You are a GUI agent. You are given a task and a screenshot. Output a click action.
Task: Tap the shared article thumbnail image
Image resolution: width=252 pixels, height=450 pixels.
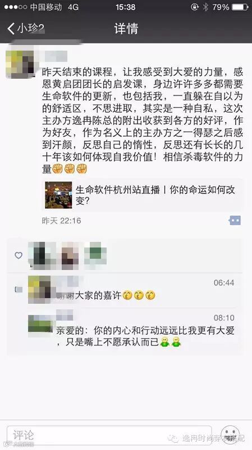(x=58, y=195)
